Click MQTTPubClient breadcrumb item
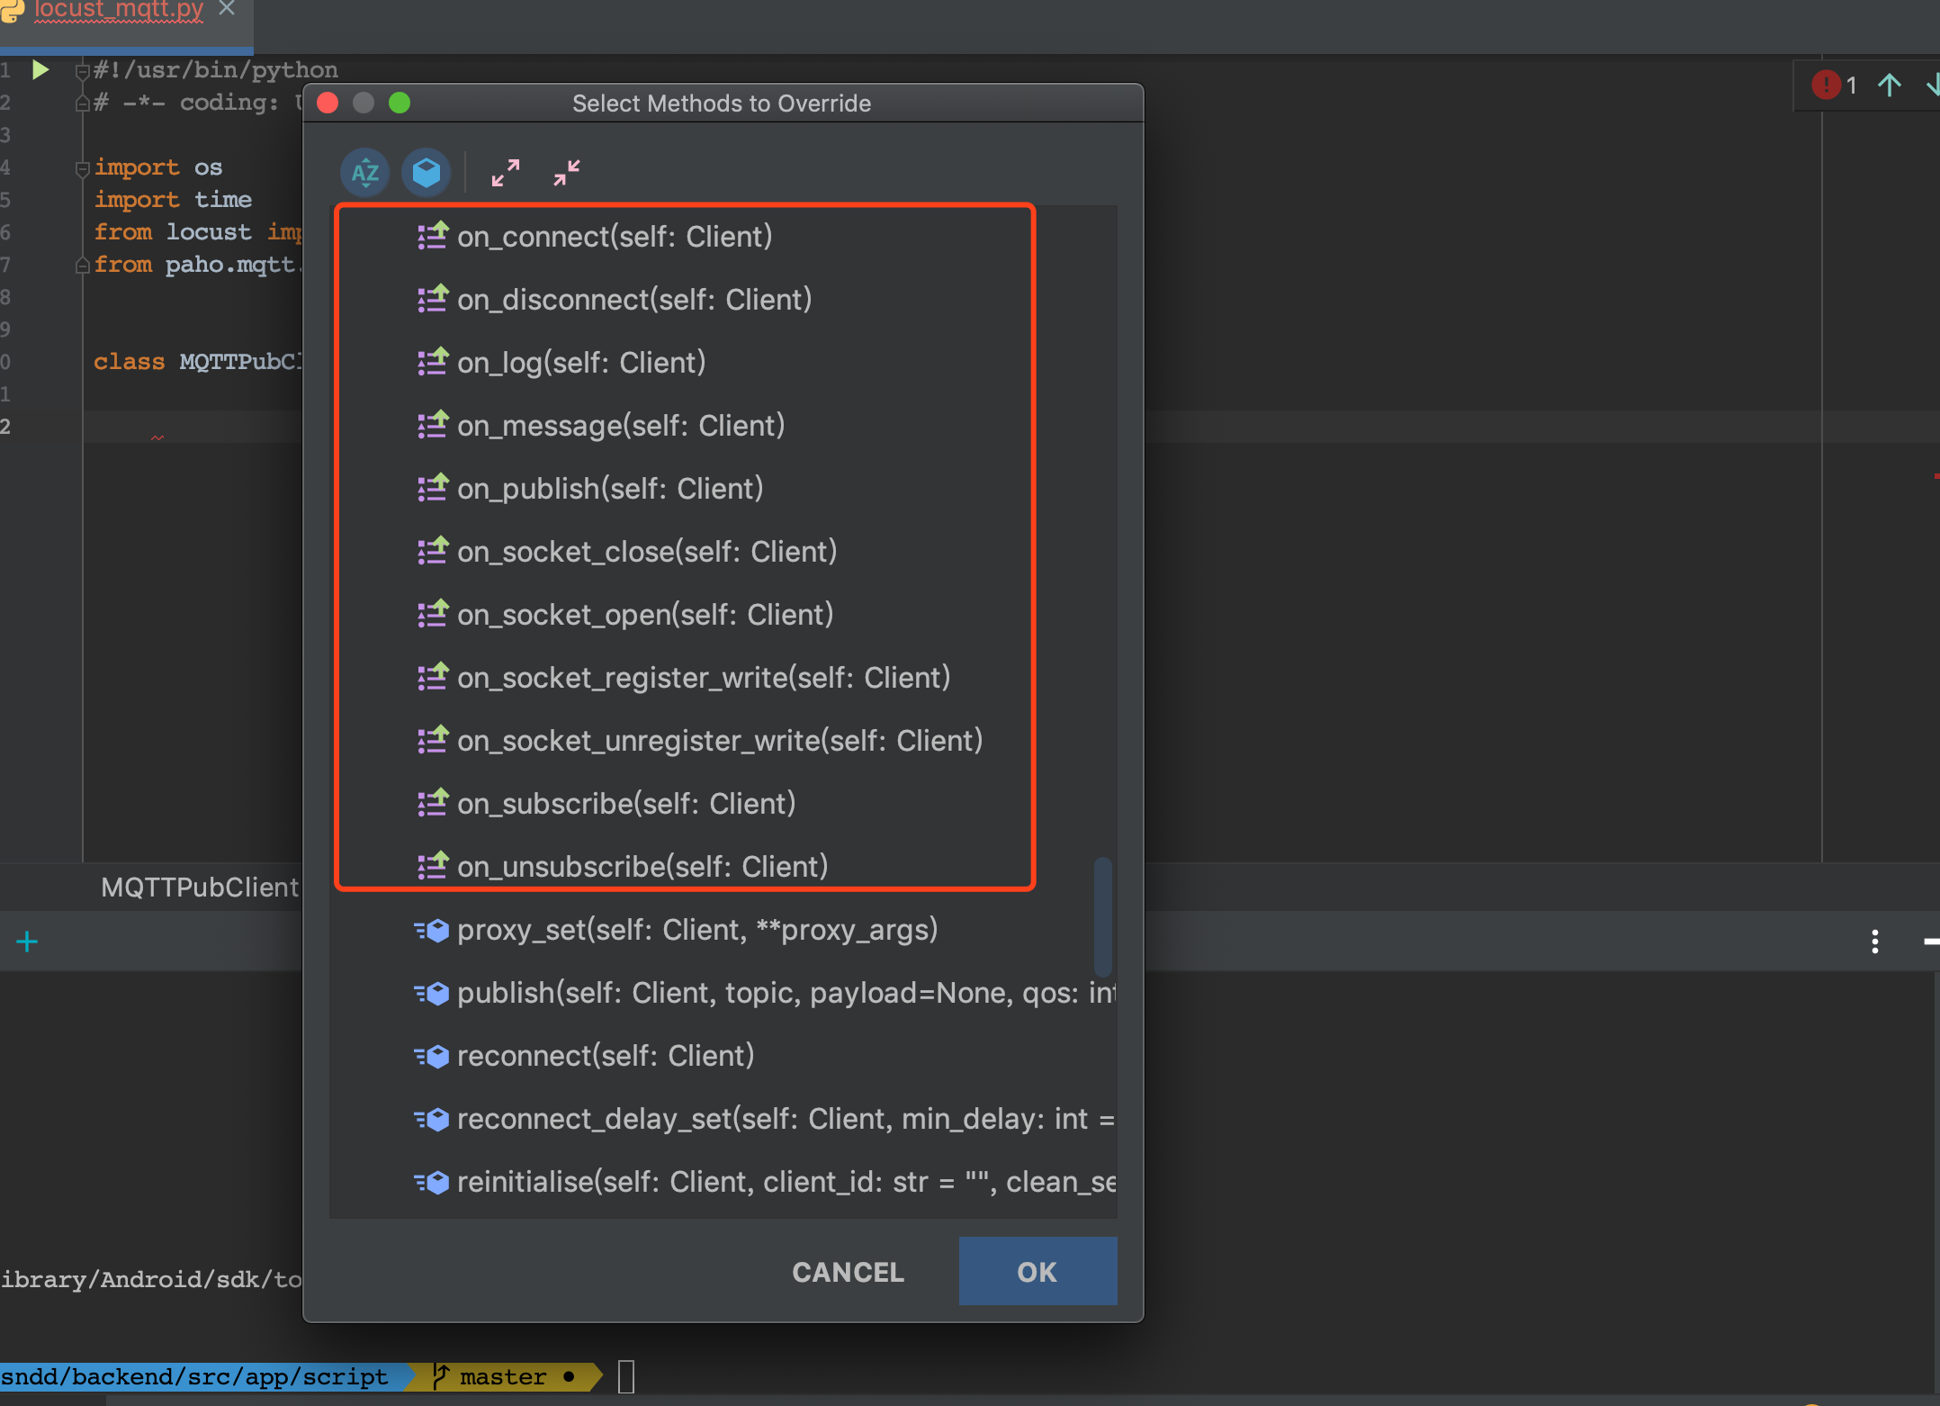Screen dimensions: 1940x1406 199,888
